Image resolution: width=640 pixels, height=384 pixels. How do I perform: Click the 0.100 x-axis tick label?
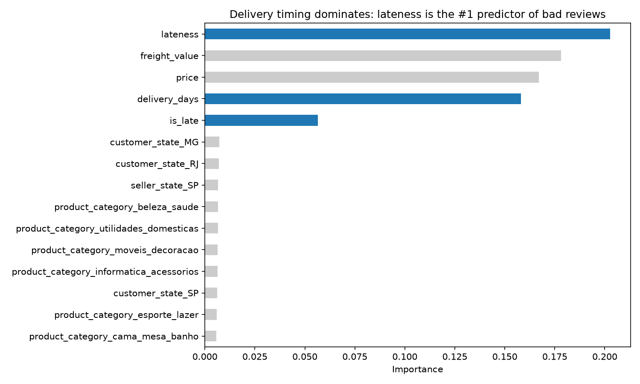[x=404, y=357]
